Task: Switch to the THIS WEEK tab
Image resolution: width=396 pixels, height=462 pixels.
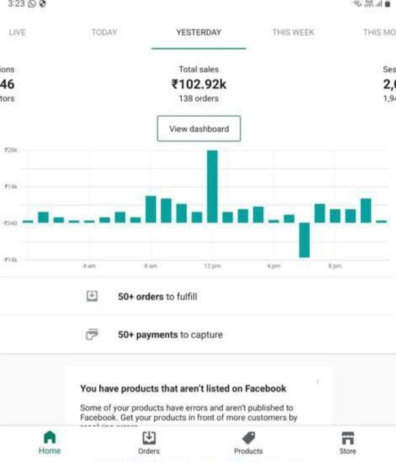Action: point(293,32)
